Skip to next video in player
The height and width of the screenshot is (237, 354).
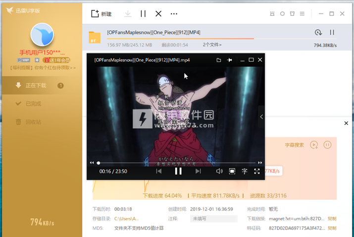tap(198, 171)
